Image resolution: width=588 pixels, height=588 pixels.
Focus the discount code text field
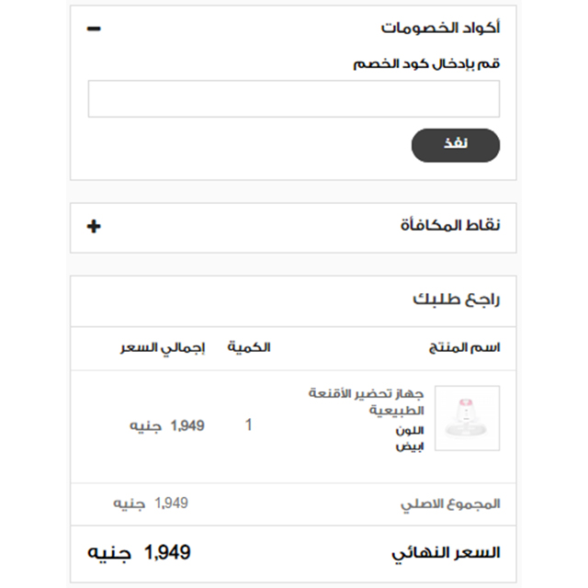point(294,98)
